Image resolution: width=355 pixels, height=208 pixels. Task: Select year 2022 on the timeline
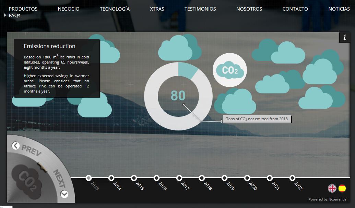292,178
